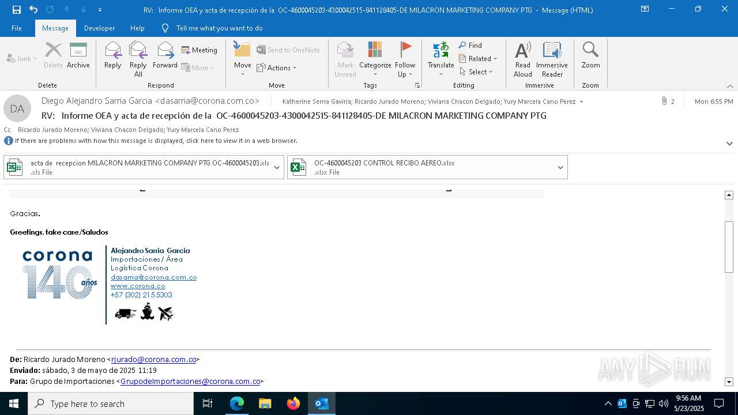738x415 pixels.
Task: Click the Follow Up flag
Action: pyautogui.click(x=405, y=59)
